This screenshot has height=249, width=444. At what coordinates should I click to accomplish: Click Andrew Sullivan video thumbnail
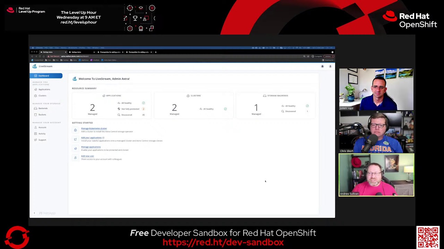tap(376, 175)
